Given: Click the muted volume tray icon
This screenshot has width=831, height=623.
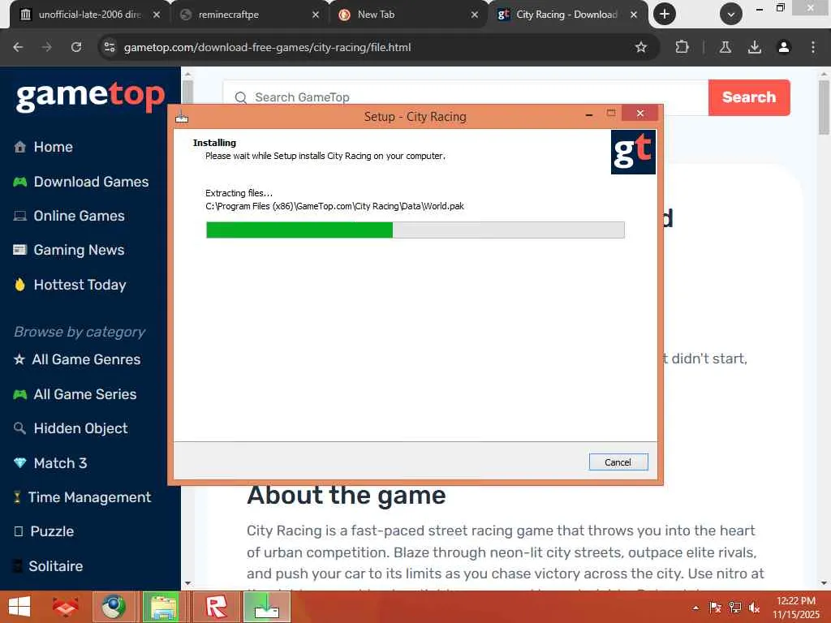Looking at the screenshot, I should 754,608.
